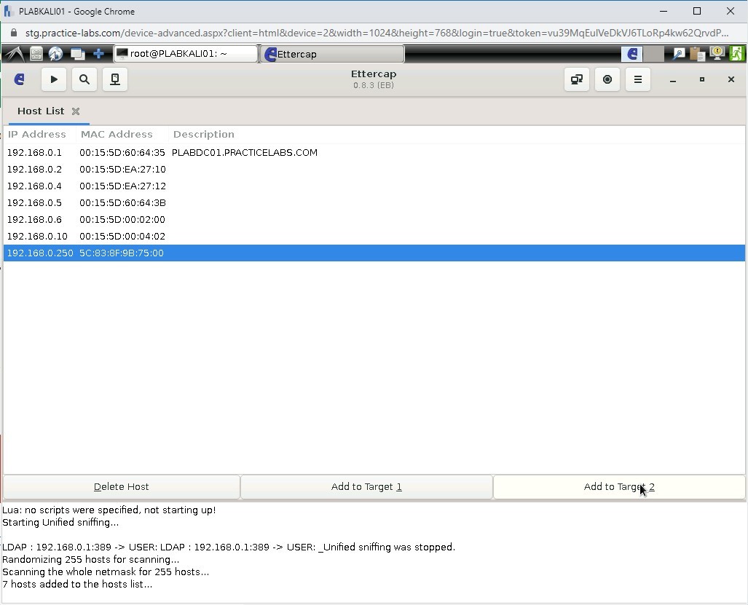Switch to the Host List tab

click(41, 111)
